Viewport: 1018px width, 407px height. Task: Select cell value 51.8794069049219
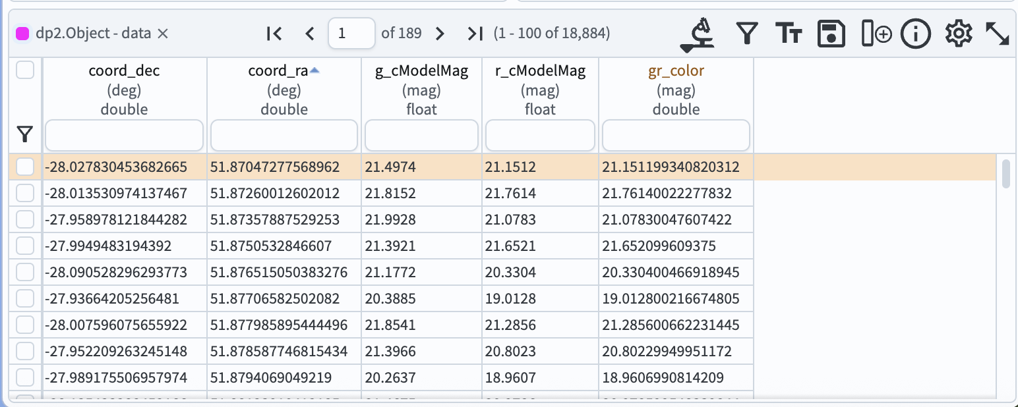[270, 377]
